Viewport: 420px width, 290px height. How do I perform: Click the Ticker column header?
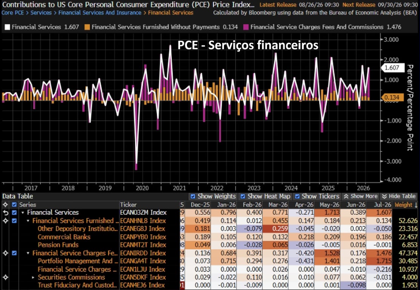tap(128, 205)
